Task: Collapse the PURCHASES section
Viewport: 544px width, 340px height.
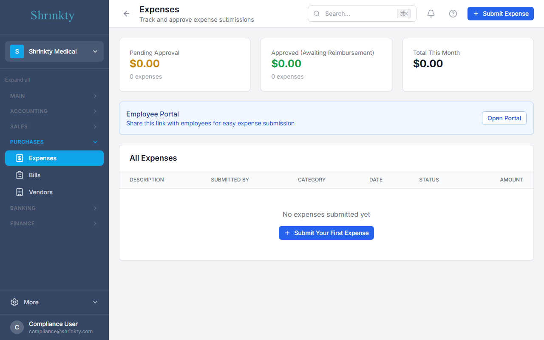Action: click(54, 142)
